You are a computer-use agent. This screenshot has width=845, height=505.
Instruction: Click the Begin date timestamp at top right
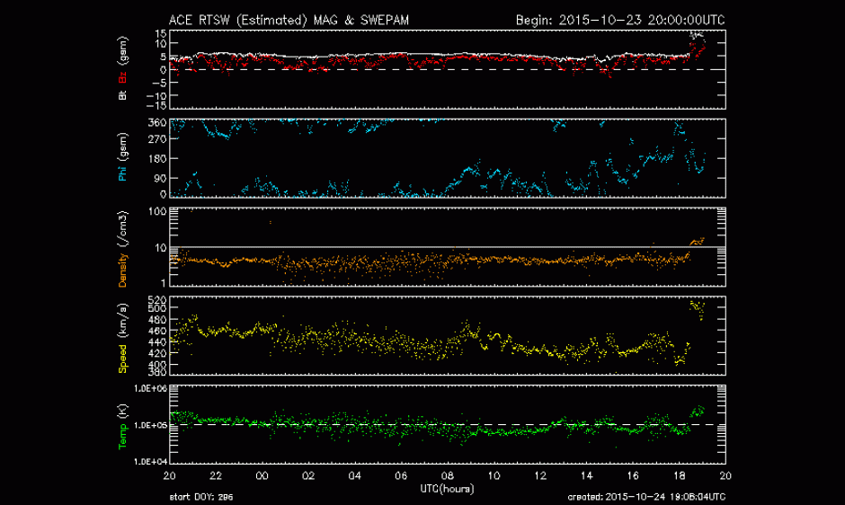(619, 19)
